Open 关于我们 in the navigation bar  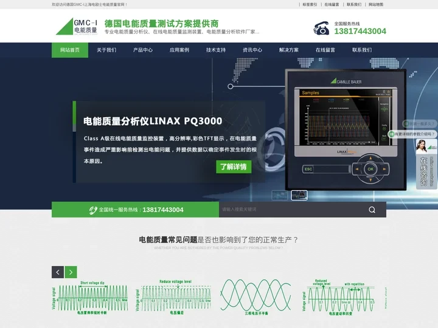pos(106,50)
